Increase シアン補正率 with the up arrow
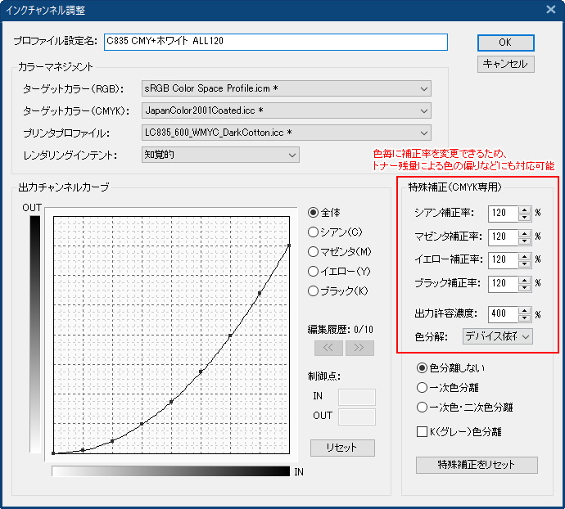 point(523,209)
